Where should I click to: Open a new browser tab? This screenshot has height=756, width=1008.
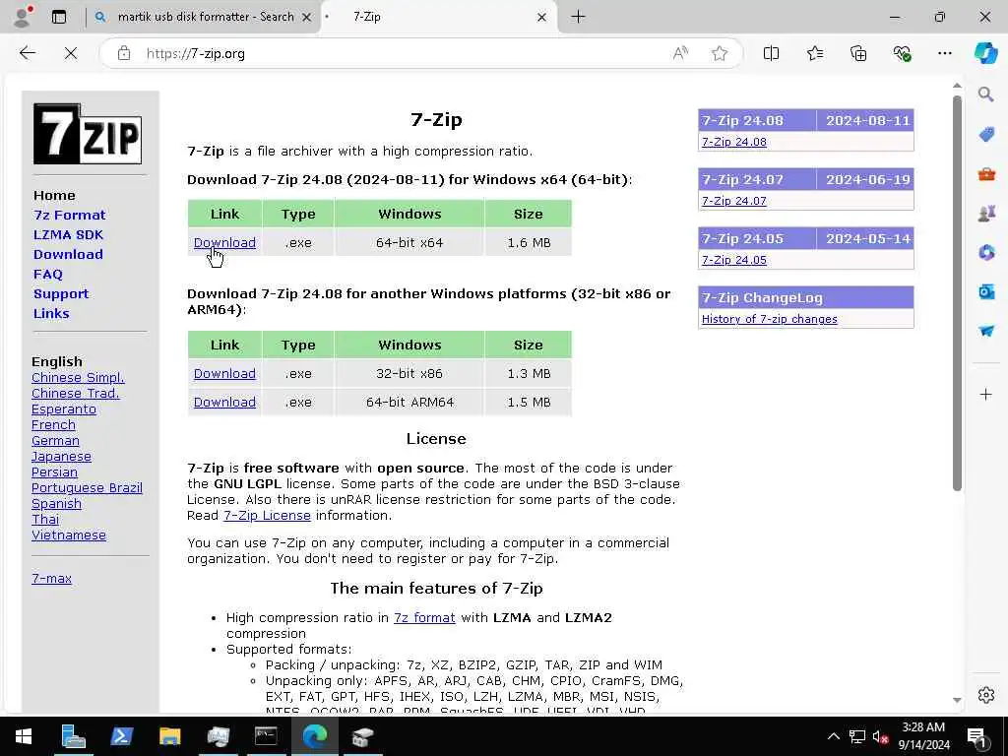click(578, 17)
